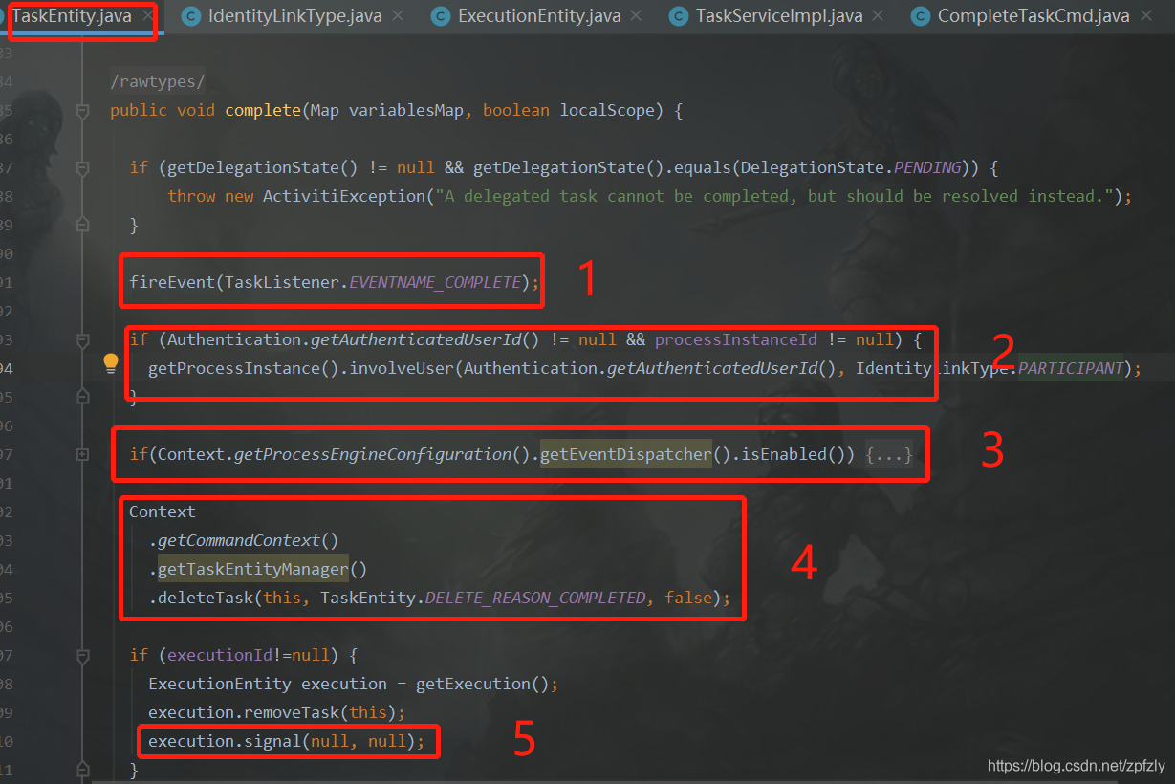Expand the collapsed {...} code placeholder

889,454
